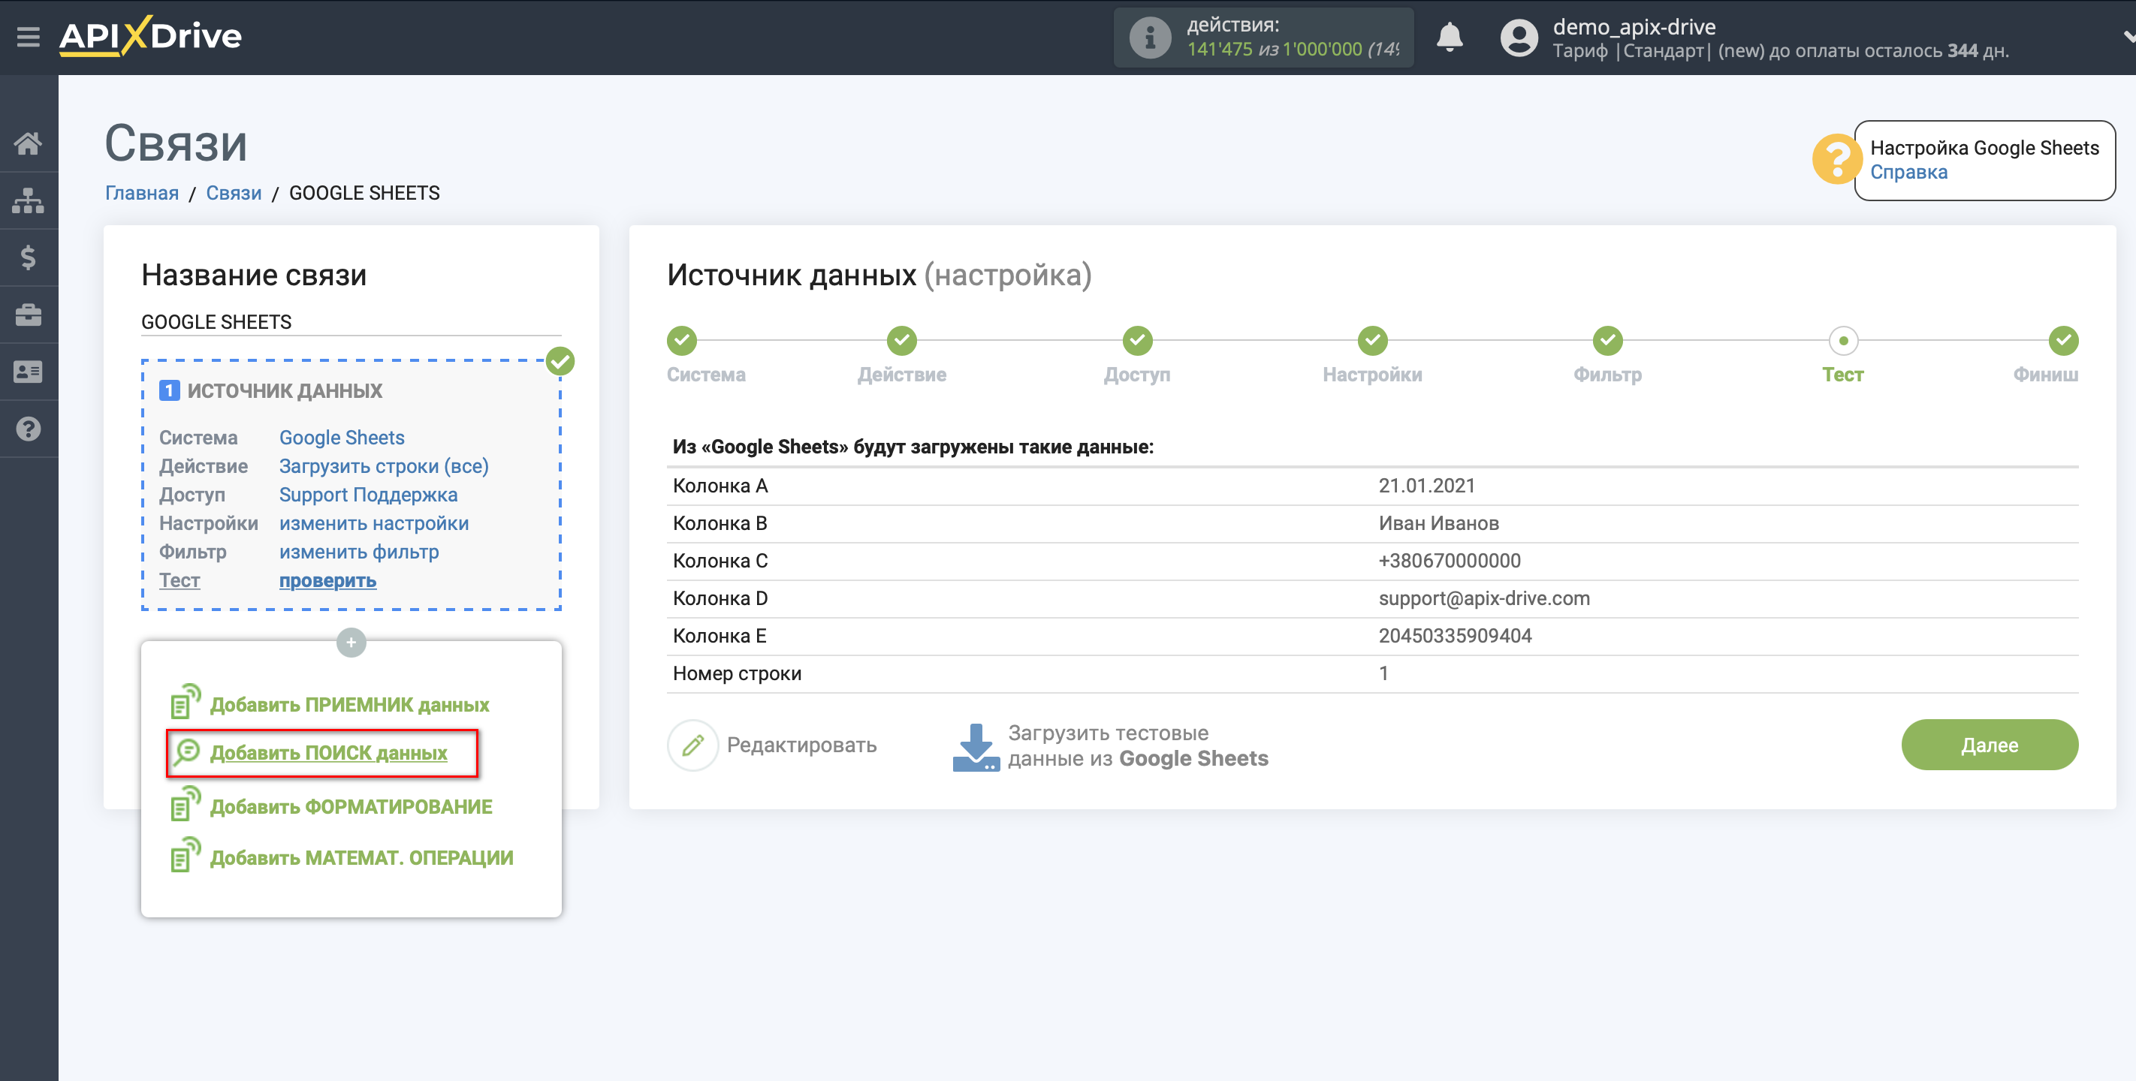
Task: Open the help question sidebar icon
Action: pos(29,429)
